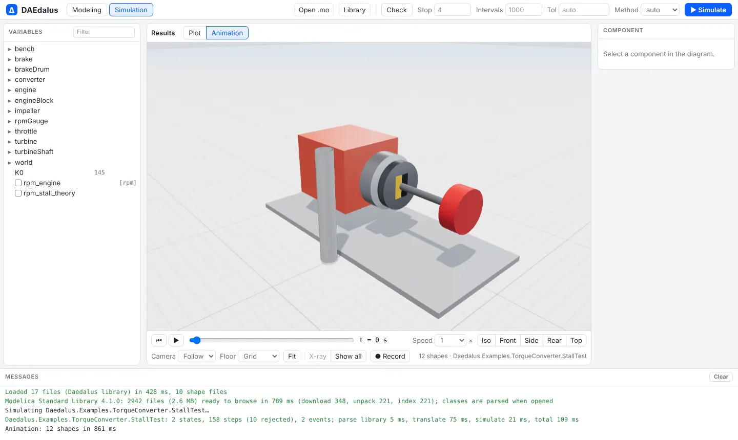Switch to the Simulation tab
Viewport: 738px width, 440px height.
point(131,10)
